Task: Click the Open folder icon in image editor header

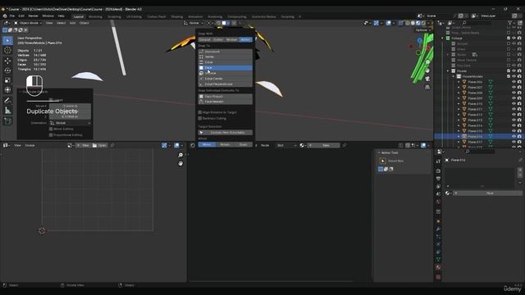Action: [x=95, y=146]
